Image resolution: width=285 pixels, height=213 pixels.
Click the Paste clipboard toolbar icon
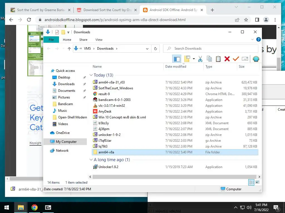click(218, 59)
